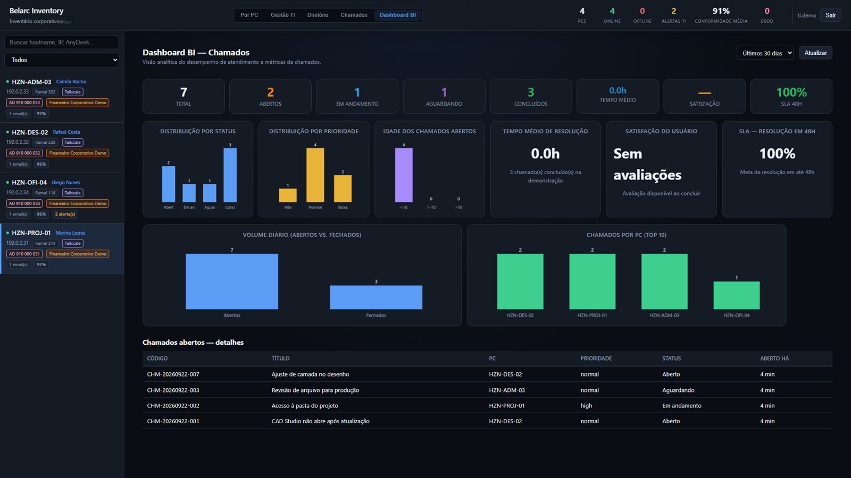Open ticket CHM-20260922-001 in the table
The width and height of the screenshot is (851, 478).
(x=487, y=421)
